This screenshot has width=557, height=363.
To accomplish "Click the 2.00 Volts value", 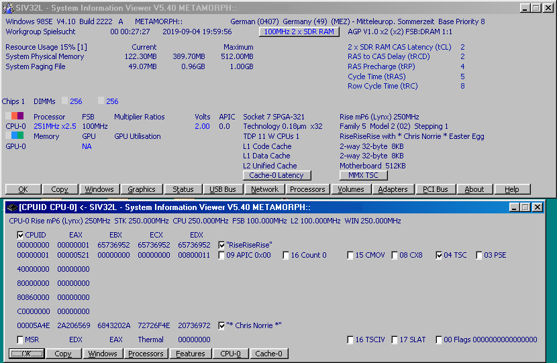I will point(202,126).
